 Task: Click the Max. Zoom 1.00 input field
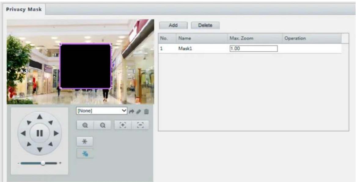[253, 49]
